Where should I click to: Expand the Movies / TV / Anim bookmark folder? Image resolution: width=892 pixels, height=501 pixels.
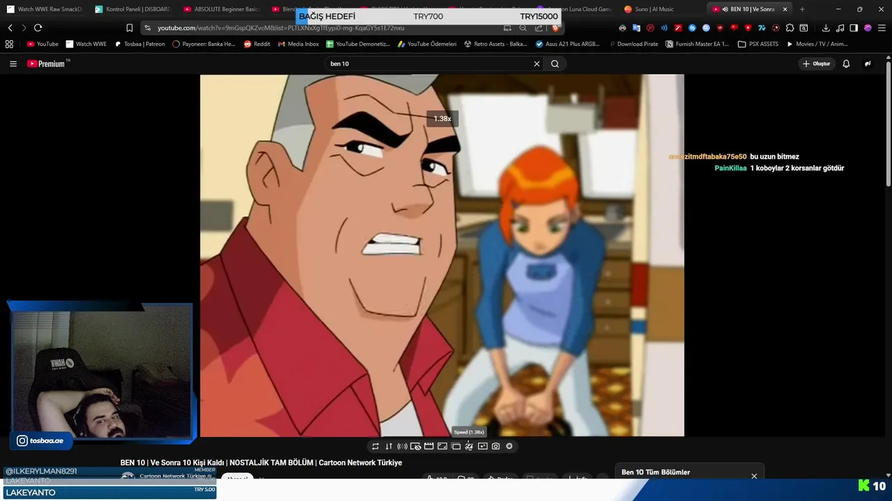click(x=817, y=44)
